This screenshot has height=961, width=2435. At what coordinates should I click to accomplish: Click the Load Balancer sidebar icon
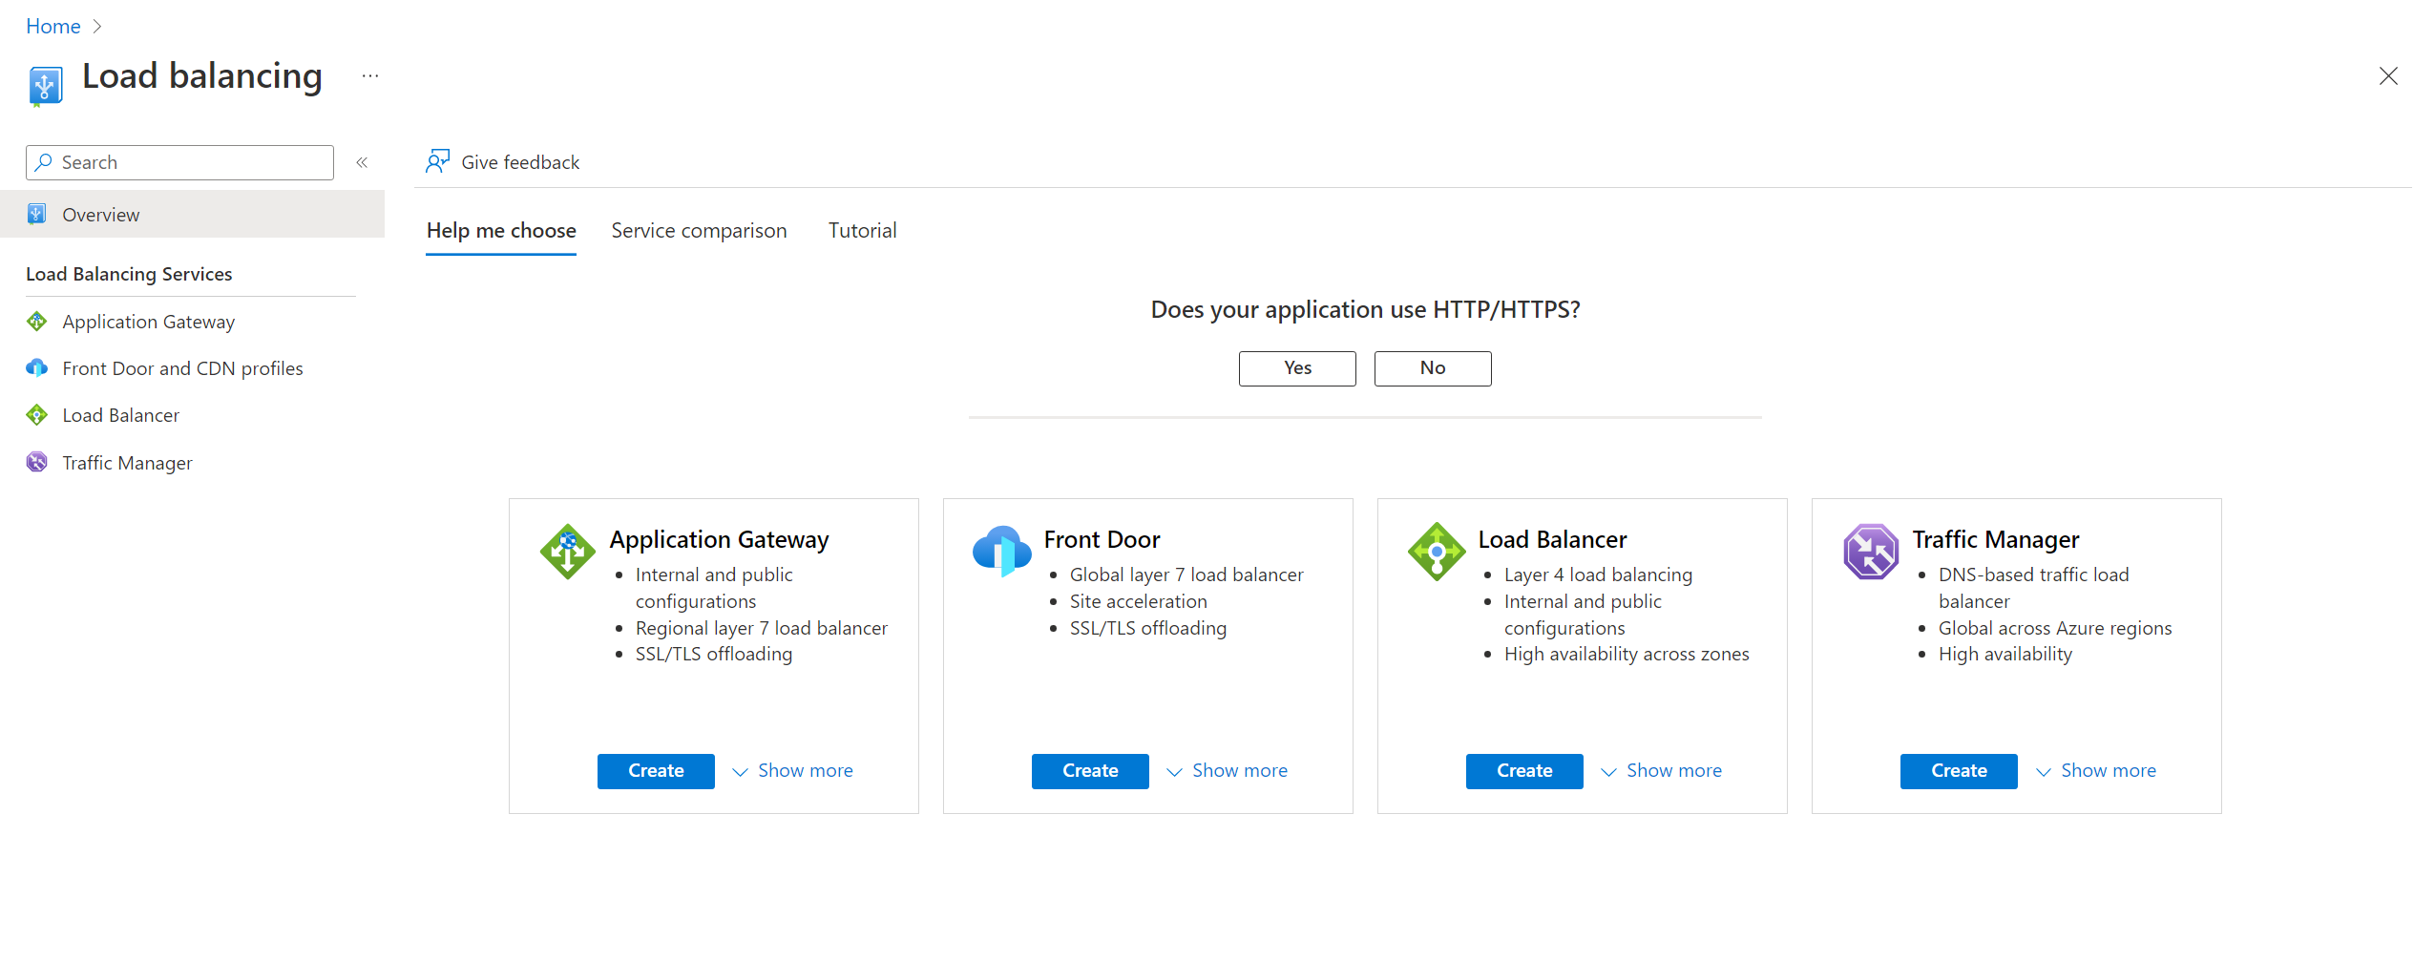pos(36,415)
